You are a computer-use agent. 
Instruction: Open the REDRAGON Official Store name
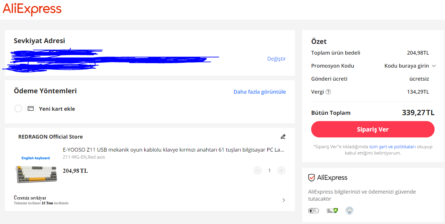coord(51,137)
